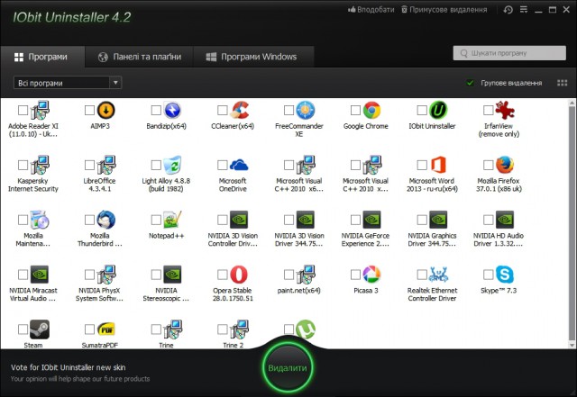Screen dimensions: 577x397
Task: Click the IObit Uninstaller program icon
Action: coord(439,110)
